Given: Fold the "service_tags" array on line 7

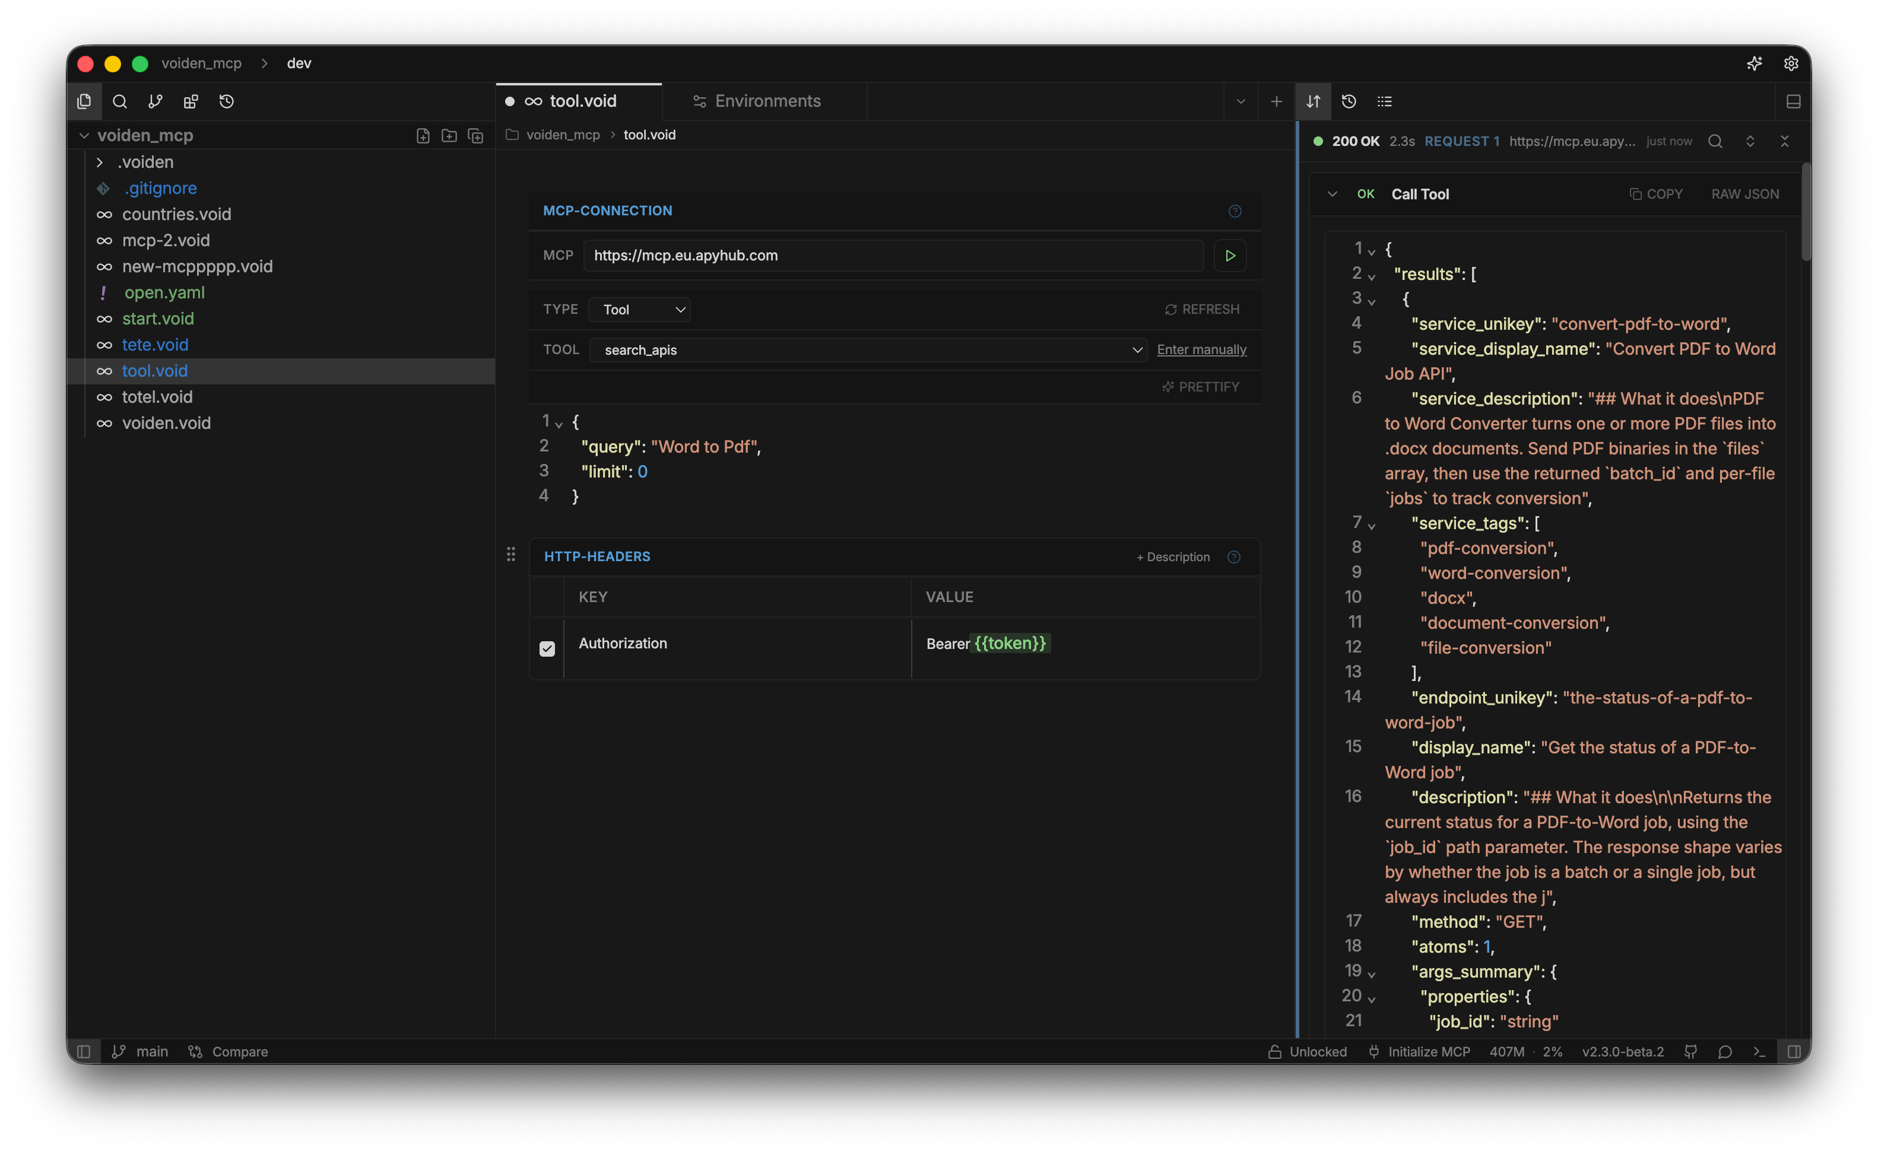Looking at the screenshot, I should click(x=1371, y=526).
